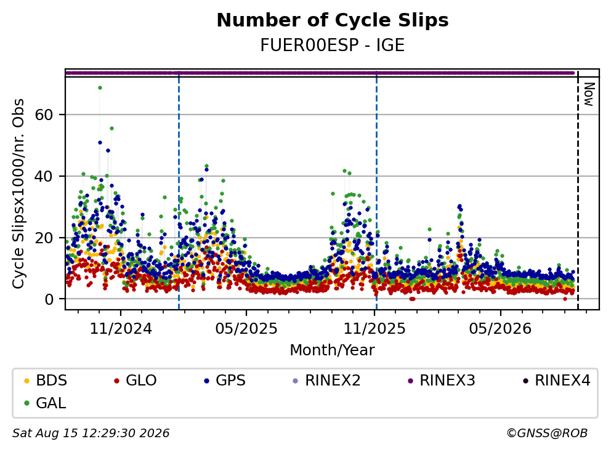Click the '©GNSS@ROB' credit text
The height and width of the screenshot is (452, 611).
coord(547,434)
